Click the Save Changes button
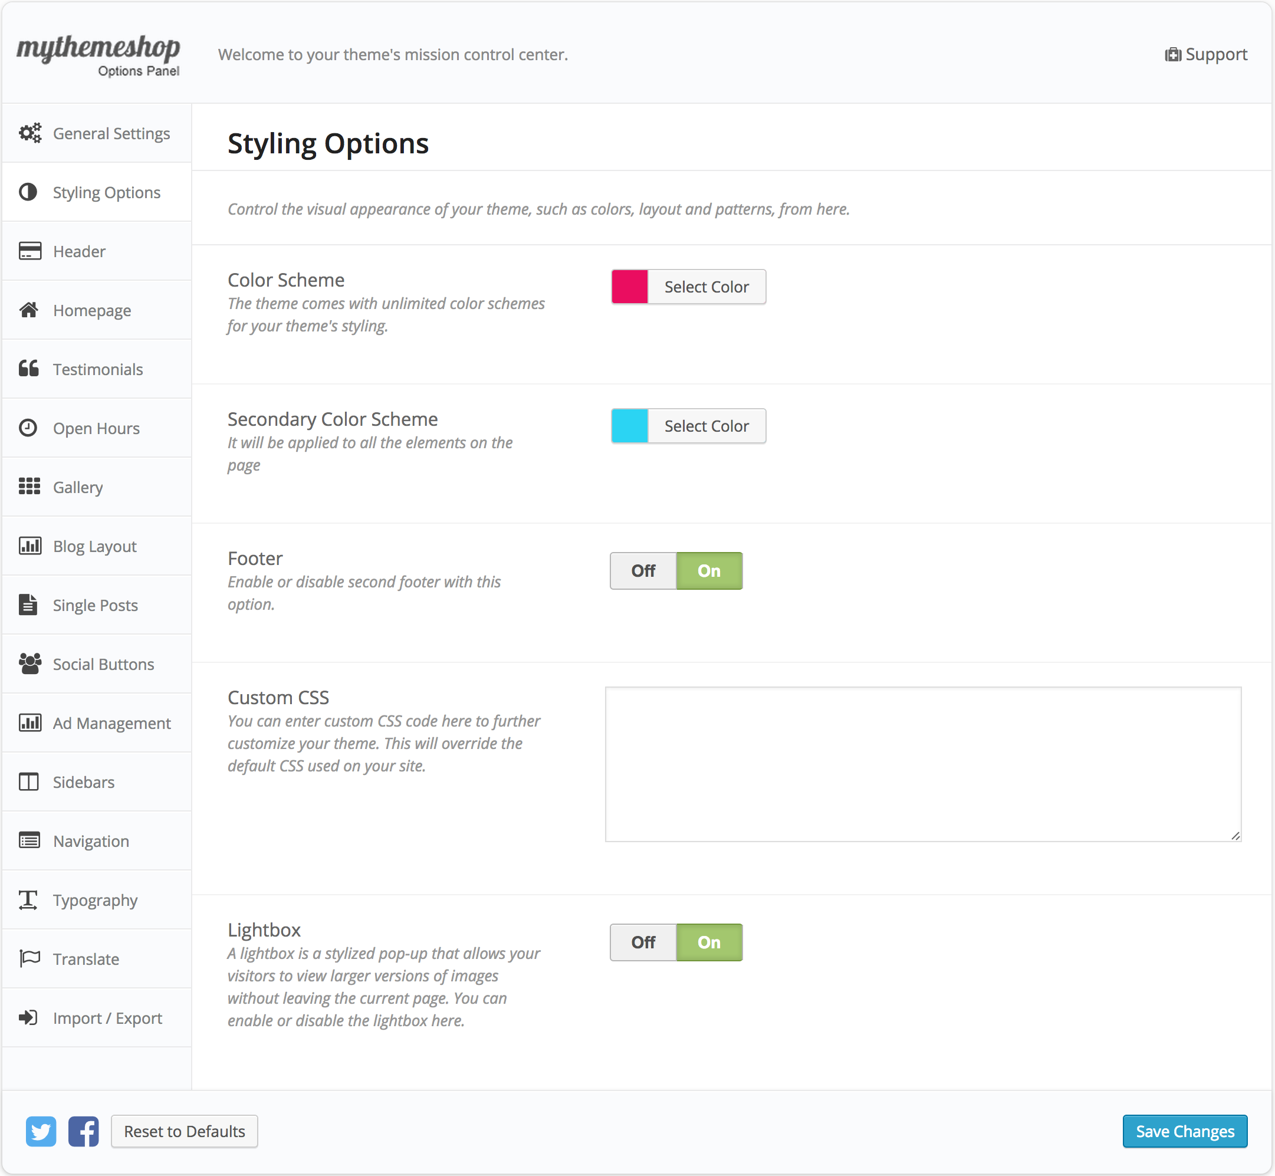Screen dimensions: 1275x1176 point(1184,1131)
